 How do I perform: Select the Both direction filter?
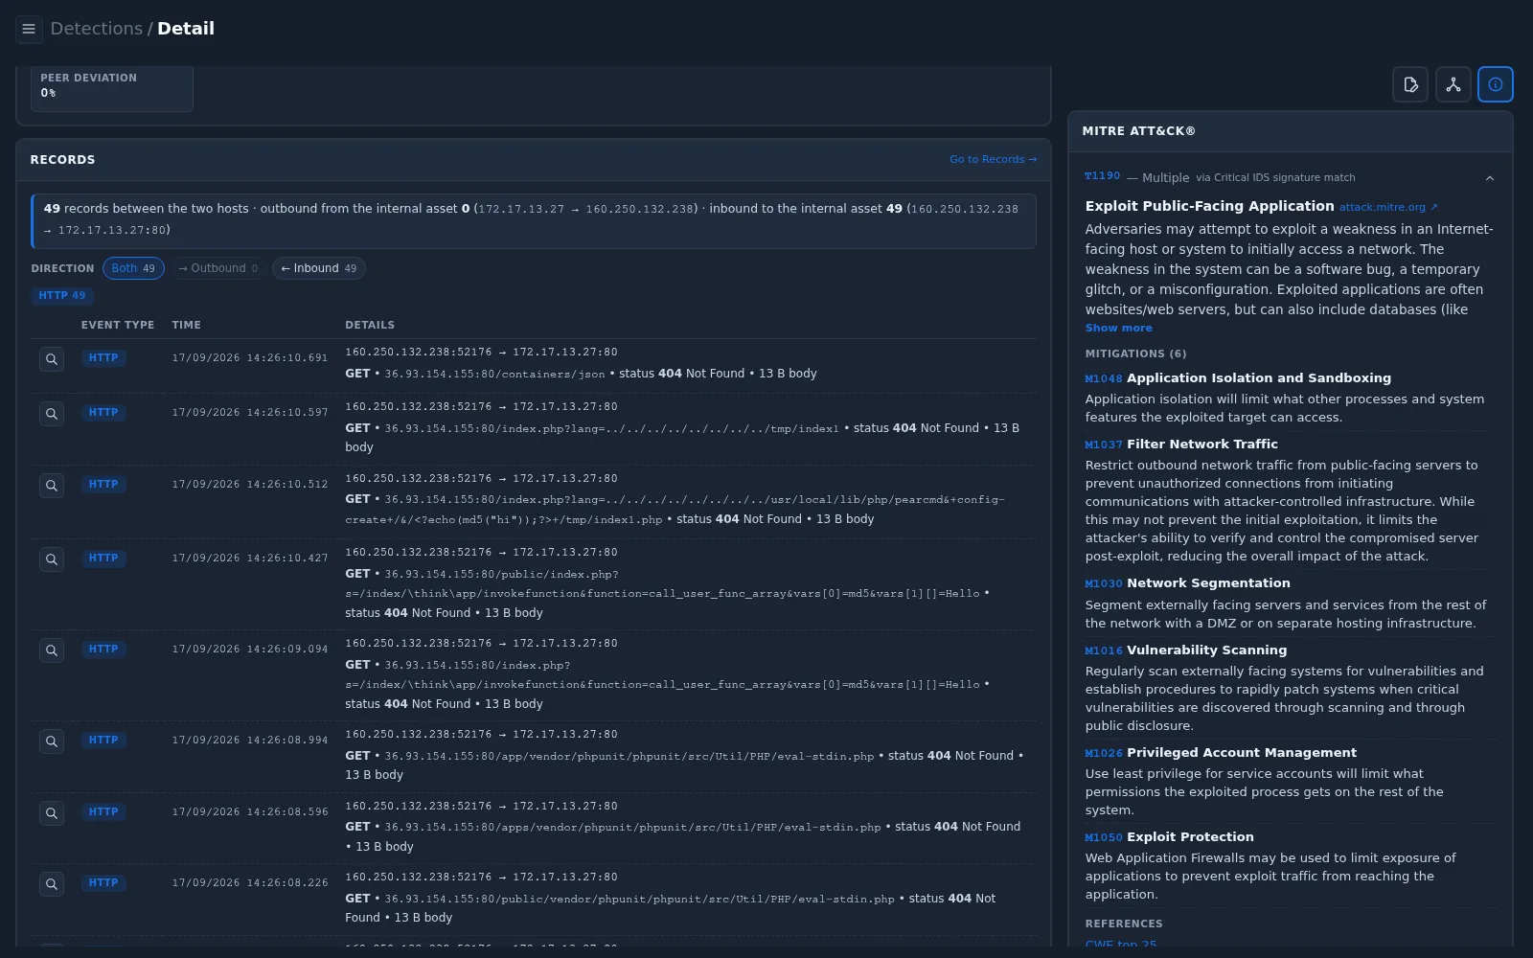coord(133,268)
